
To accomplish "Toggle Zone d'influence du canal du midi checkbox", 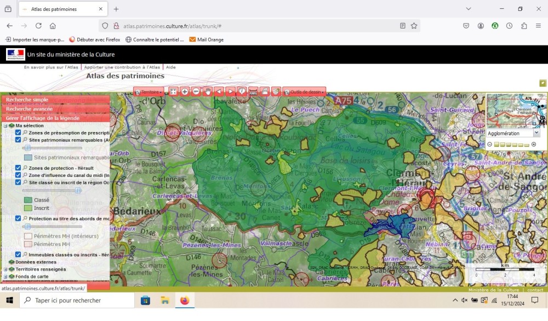I will click(18, 175).
